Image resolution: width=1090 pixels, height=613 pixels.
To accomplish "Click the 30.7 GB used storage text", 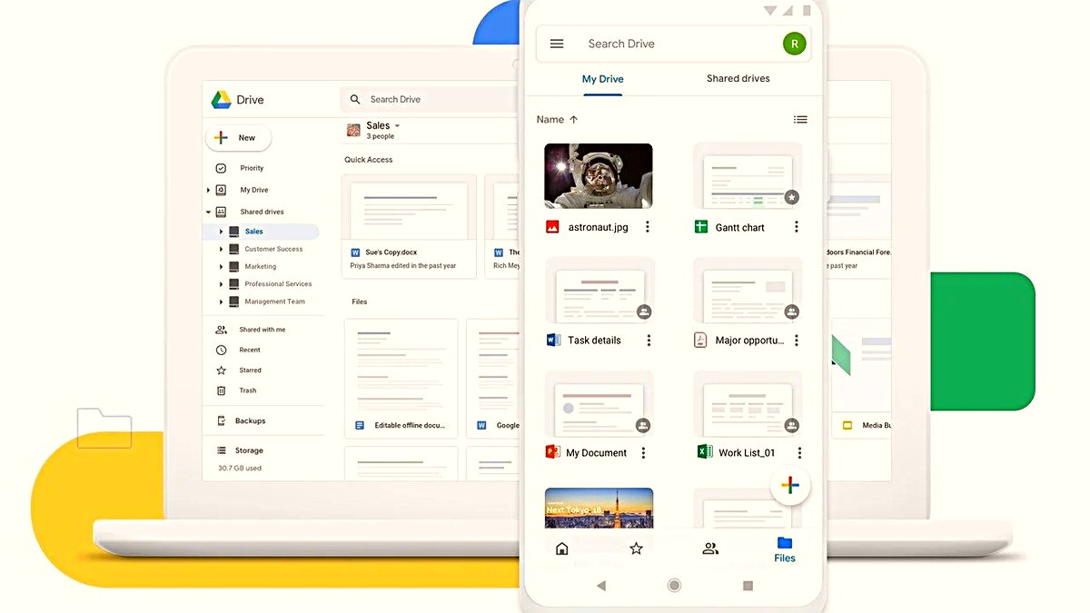I will (240, 469).
